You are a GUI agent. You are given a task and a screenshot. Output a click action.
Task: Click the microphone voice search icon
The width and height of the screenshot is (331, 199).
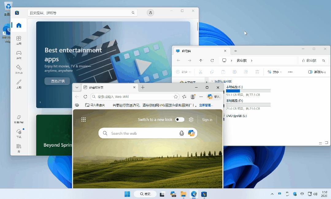click(x=182, y=133)
